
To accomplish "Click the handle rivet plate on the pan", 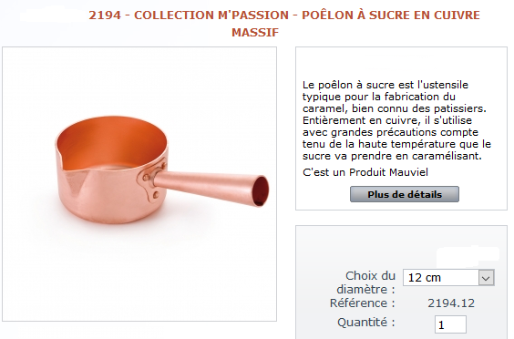I will pos(153,180).
